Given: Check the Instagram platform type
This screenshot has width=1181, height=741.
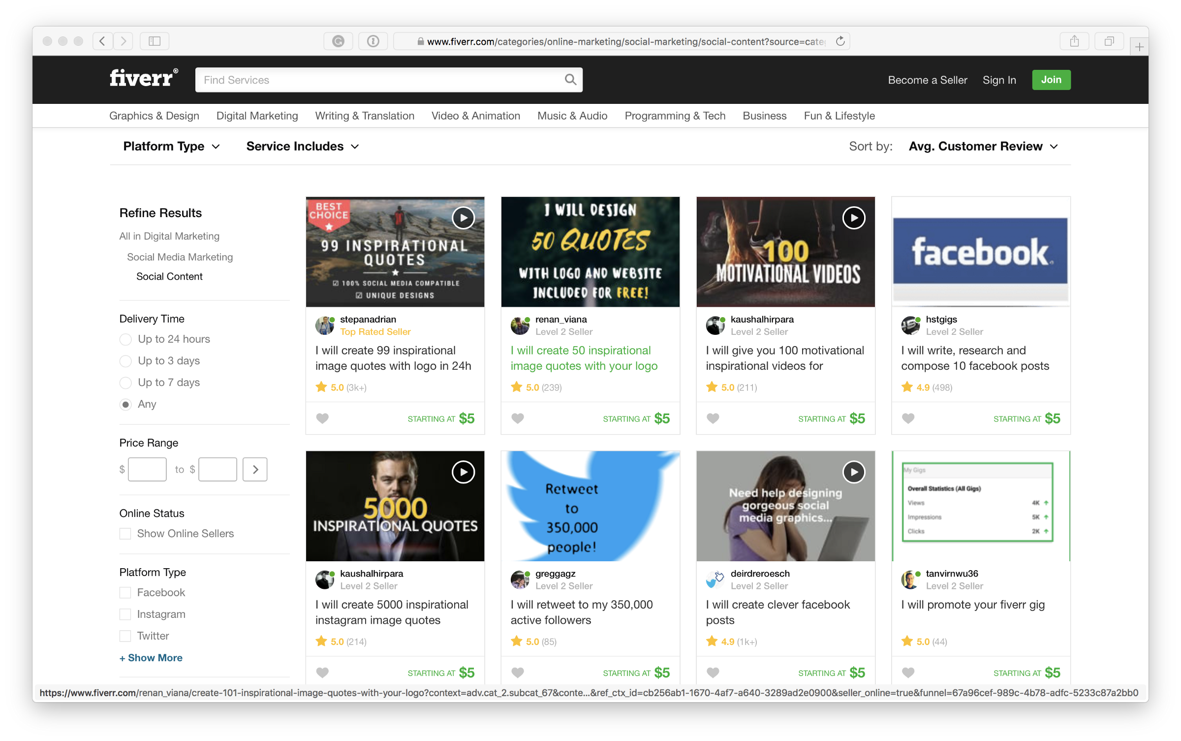Looking at the screenshot, I should point(125,614).
